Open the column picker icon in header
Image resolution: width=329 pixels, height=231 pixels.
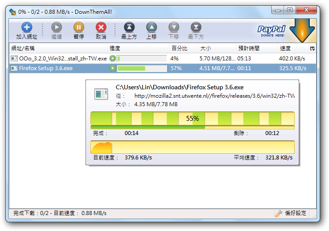point(312,48)
